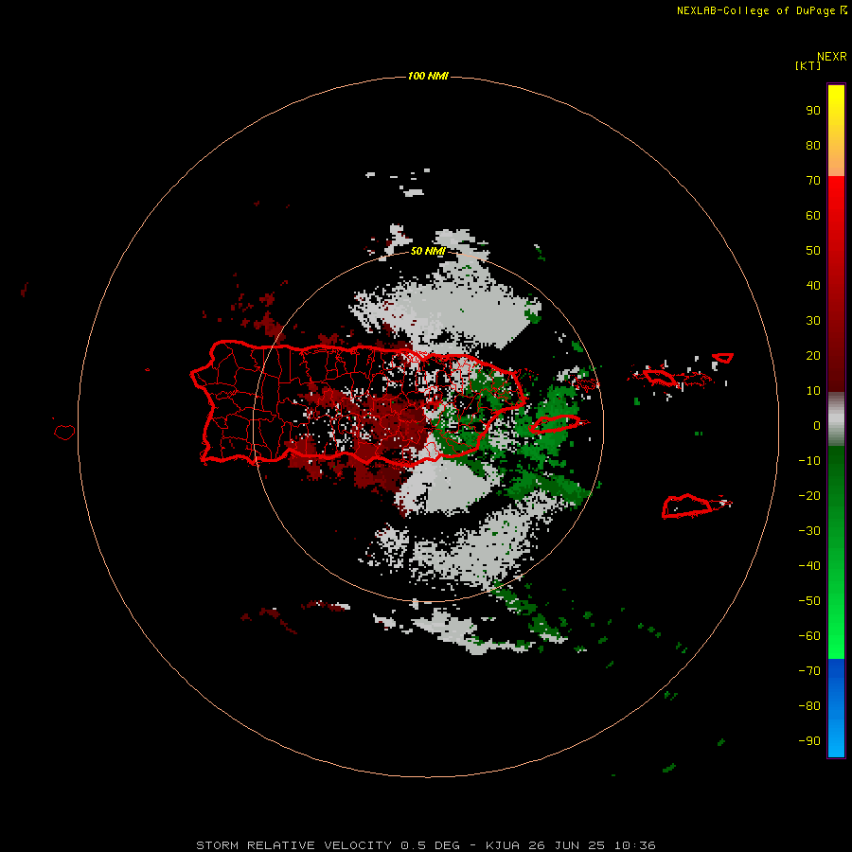The width and height of the screenshot is (852, 852).
Task: Click the 30 value on the velocity scale
Action: coord(813,321)
